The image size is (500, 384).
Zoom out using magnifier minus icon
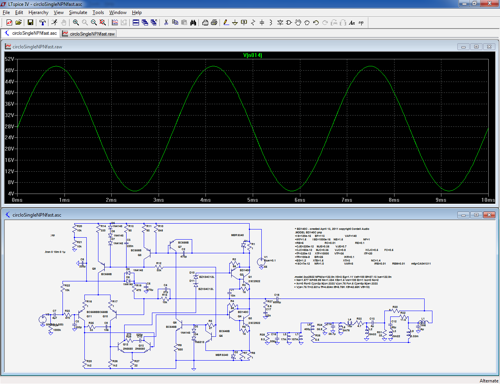[x=94, y=23]
